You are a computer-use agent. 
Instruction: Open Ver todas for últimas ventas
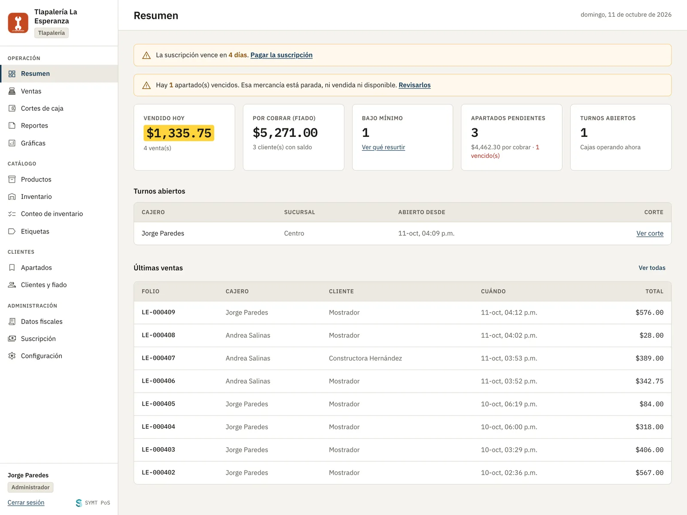tap(652, 268)
